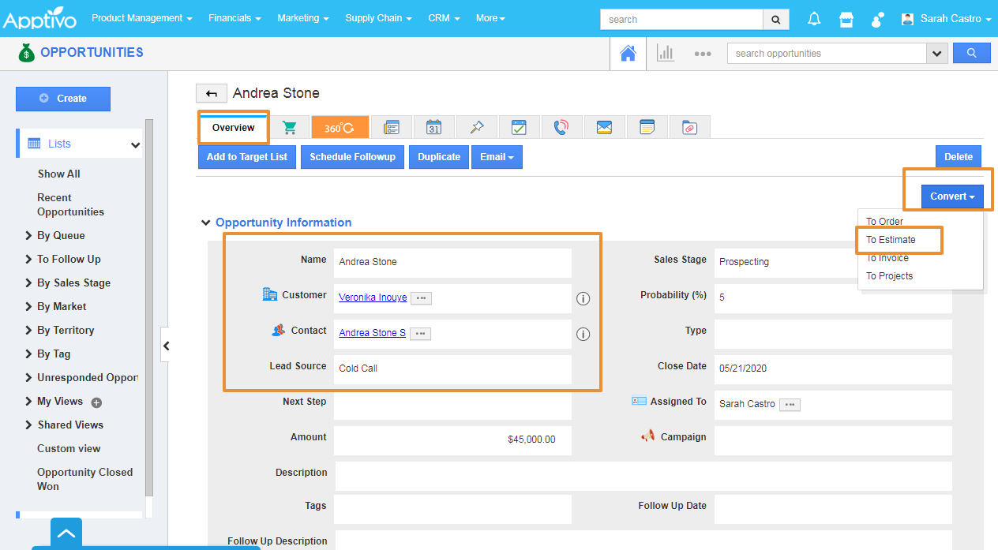The width and height of the screenshot is (998, 550).
Task: Go to the Opportunities home icon
Action: tap(628, 53)
